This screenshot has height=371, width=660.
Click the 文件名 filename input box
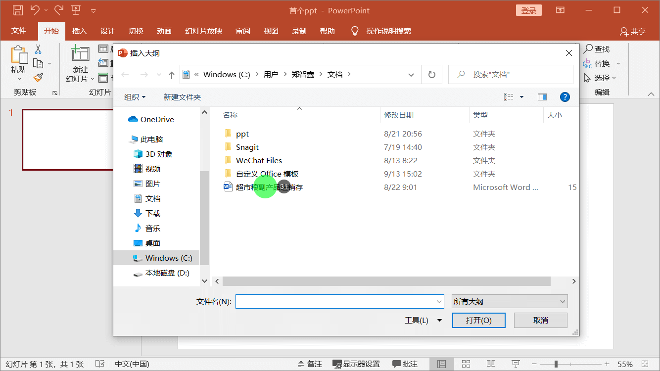[x=339, y=301]
